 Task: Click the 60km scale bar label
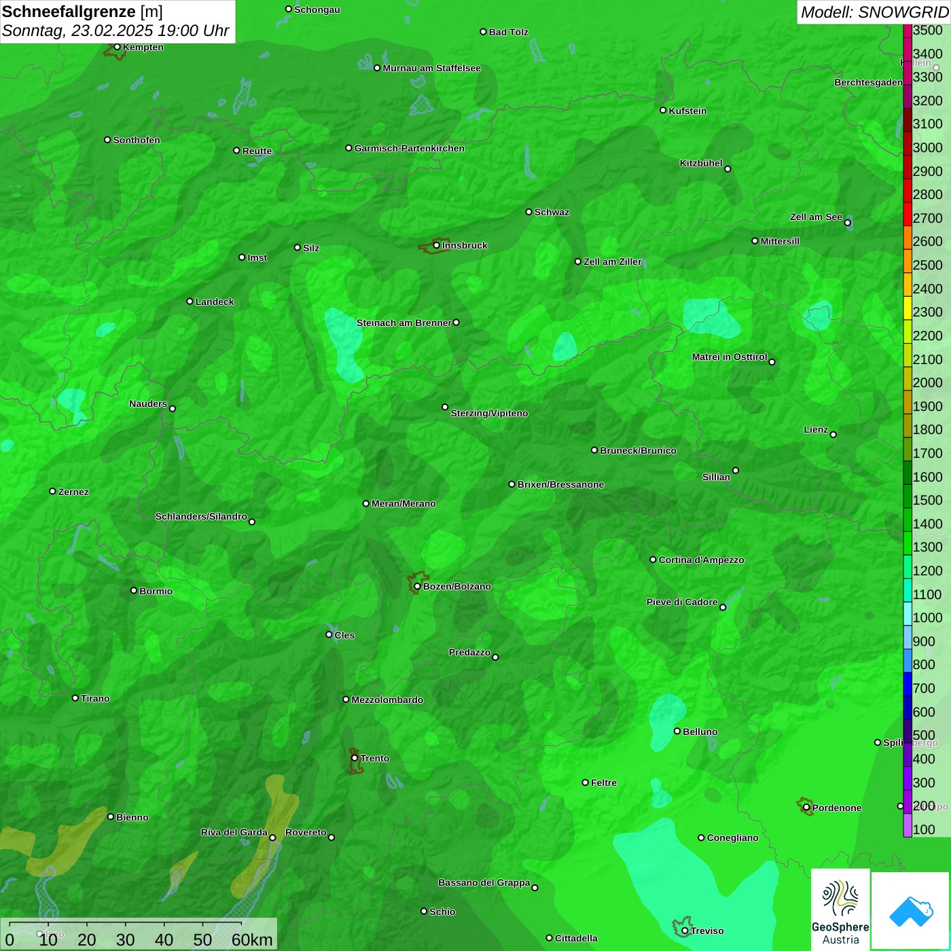click(252, 939)
